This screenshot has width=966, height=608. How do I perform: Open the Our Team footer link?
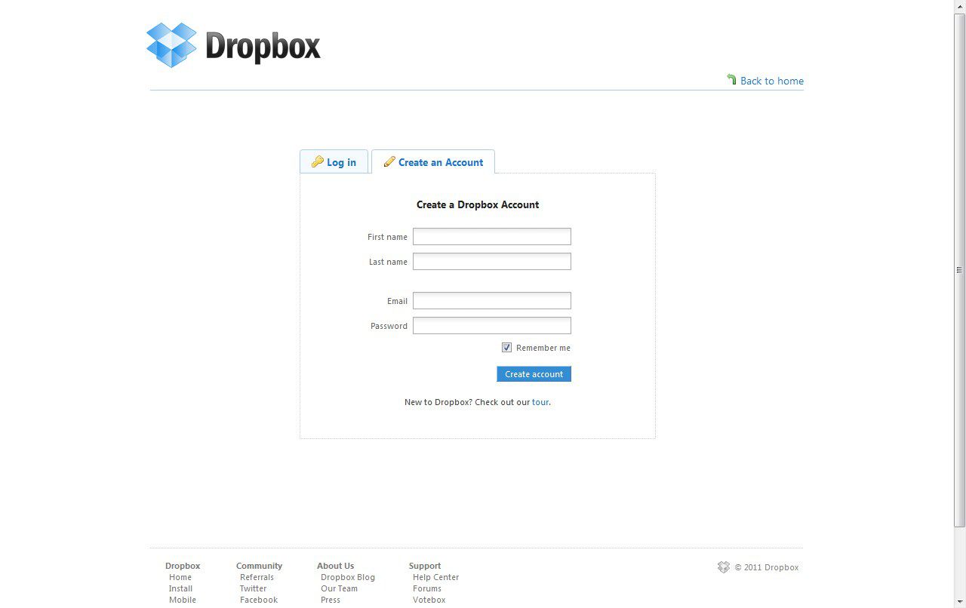coord(339,588)
